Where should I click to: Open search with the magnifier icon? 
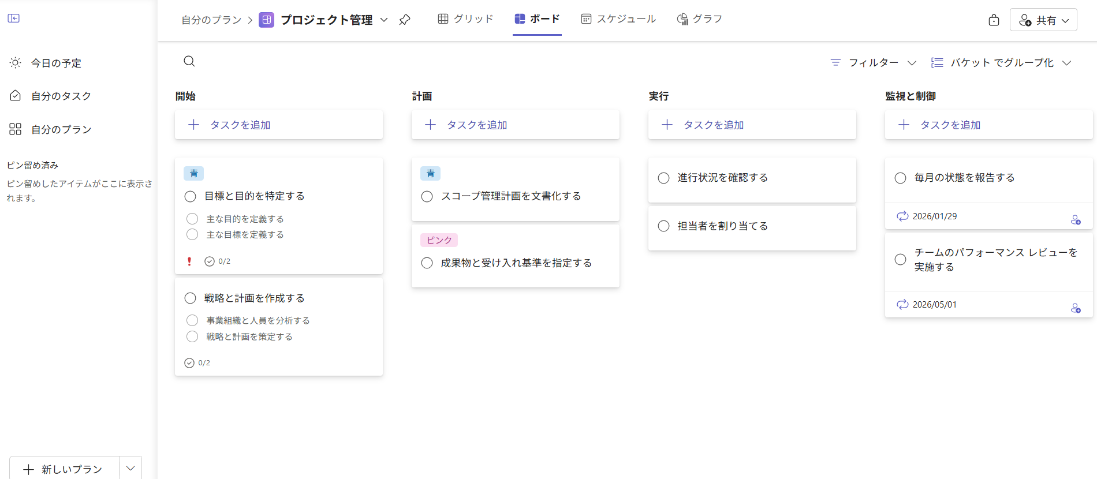[189, 61]
